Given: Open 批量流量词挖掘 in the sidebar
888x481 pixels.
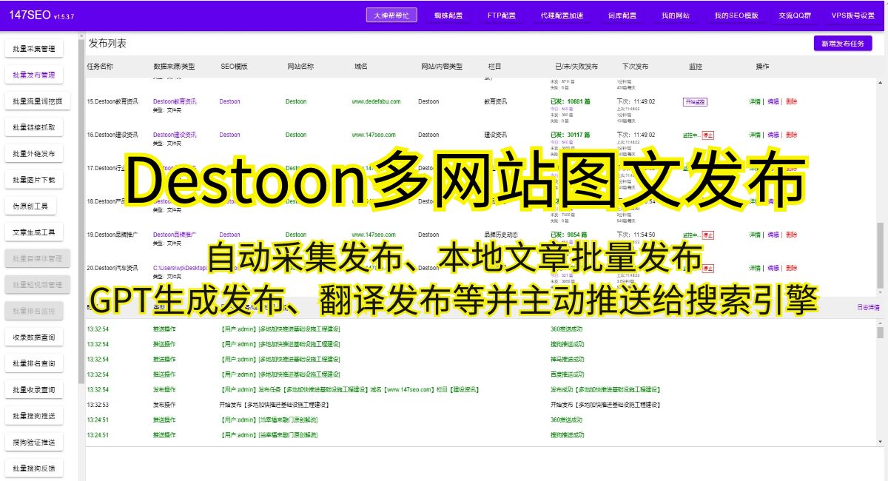Looking at the screenshot, I should click(38, 101).
